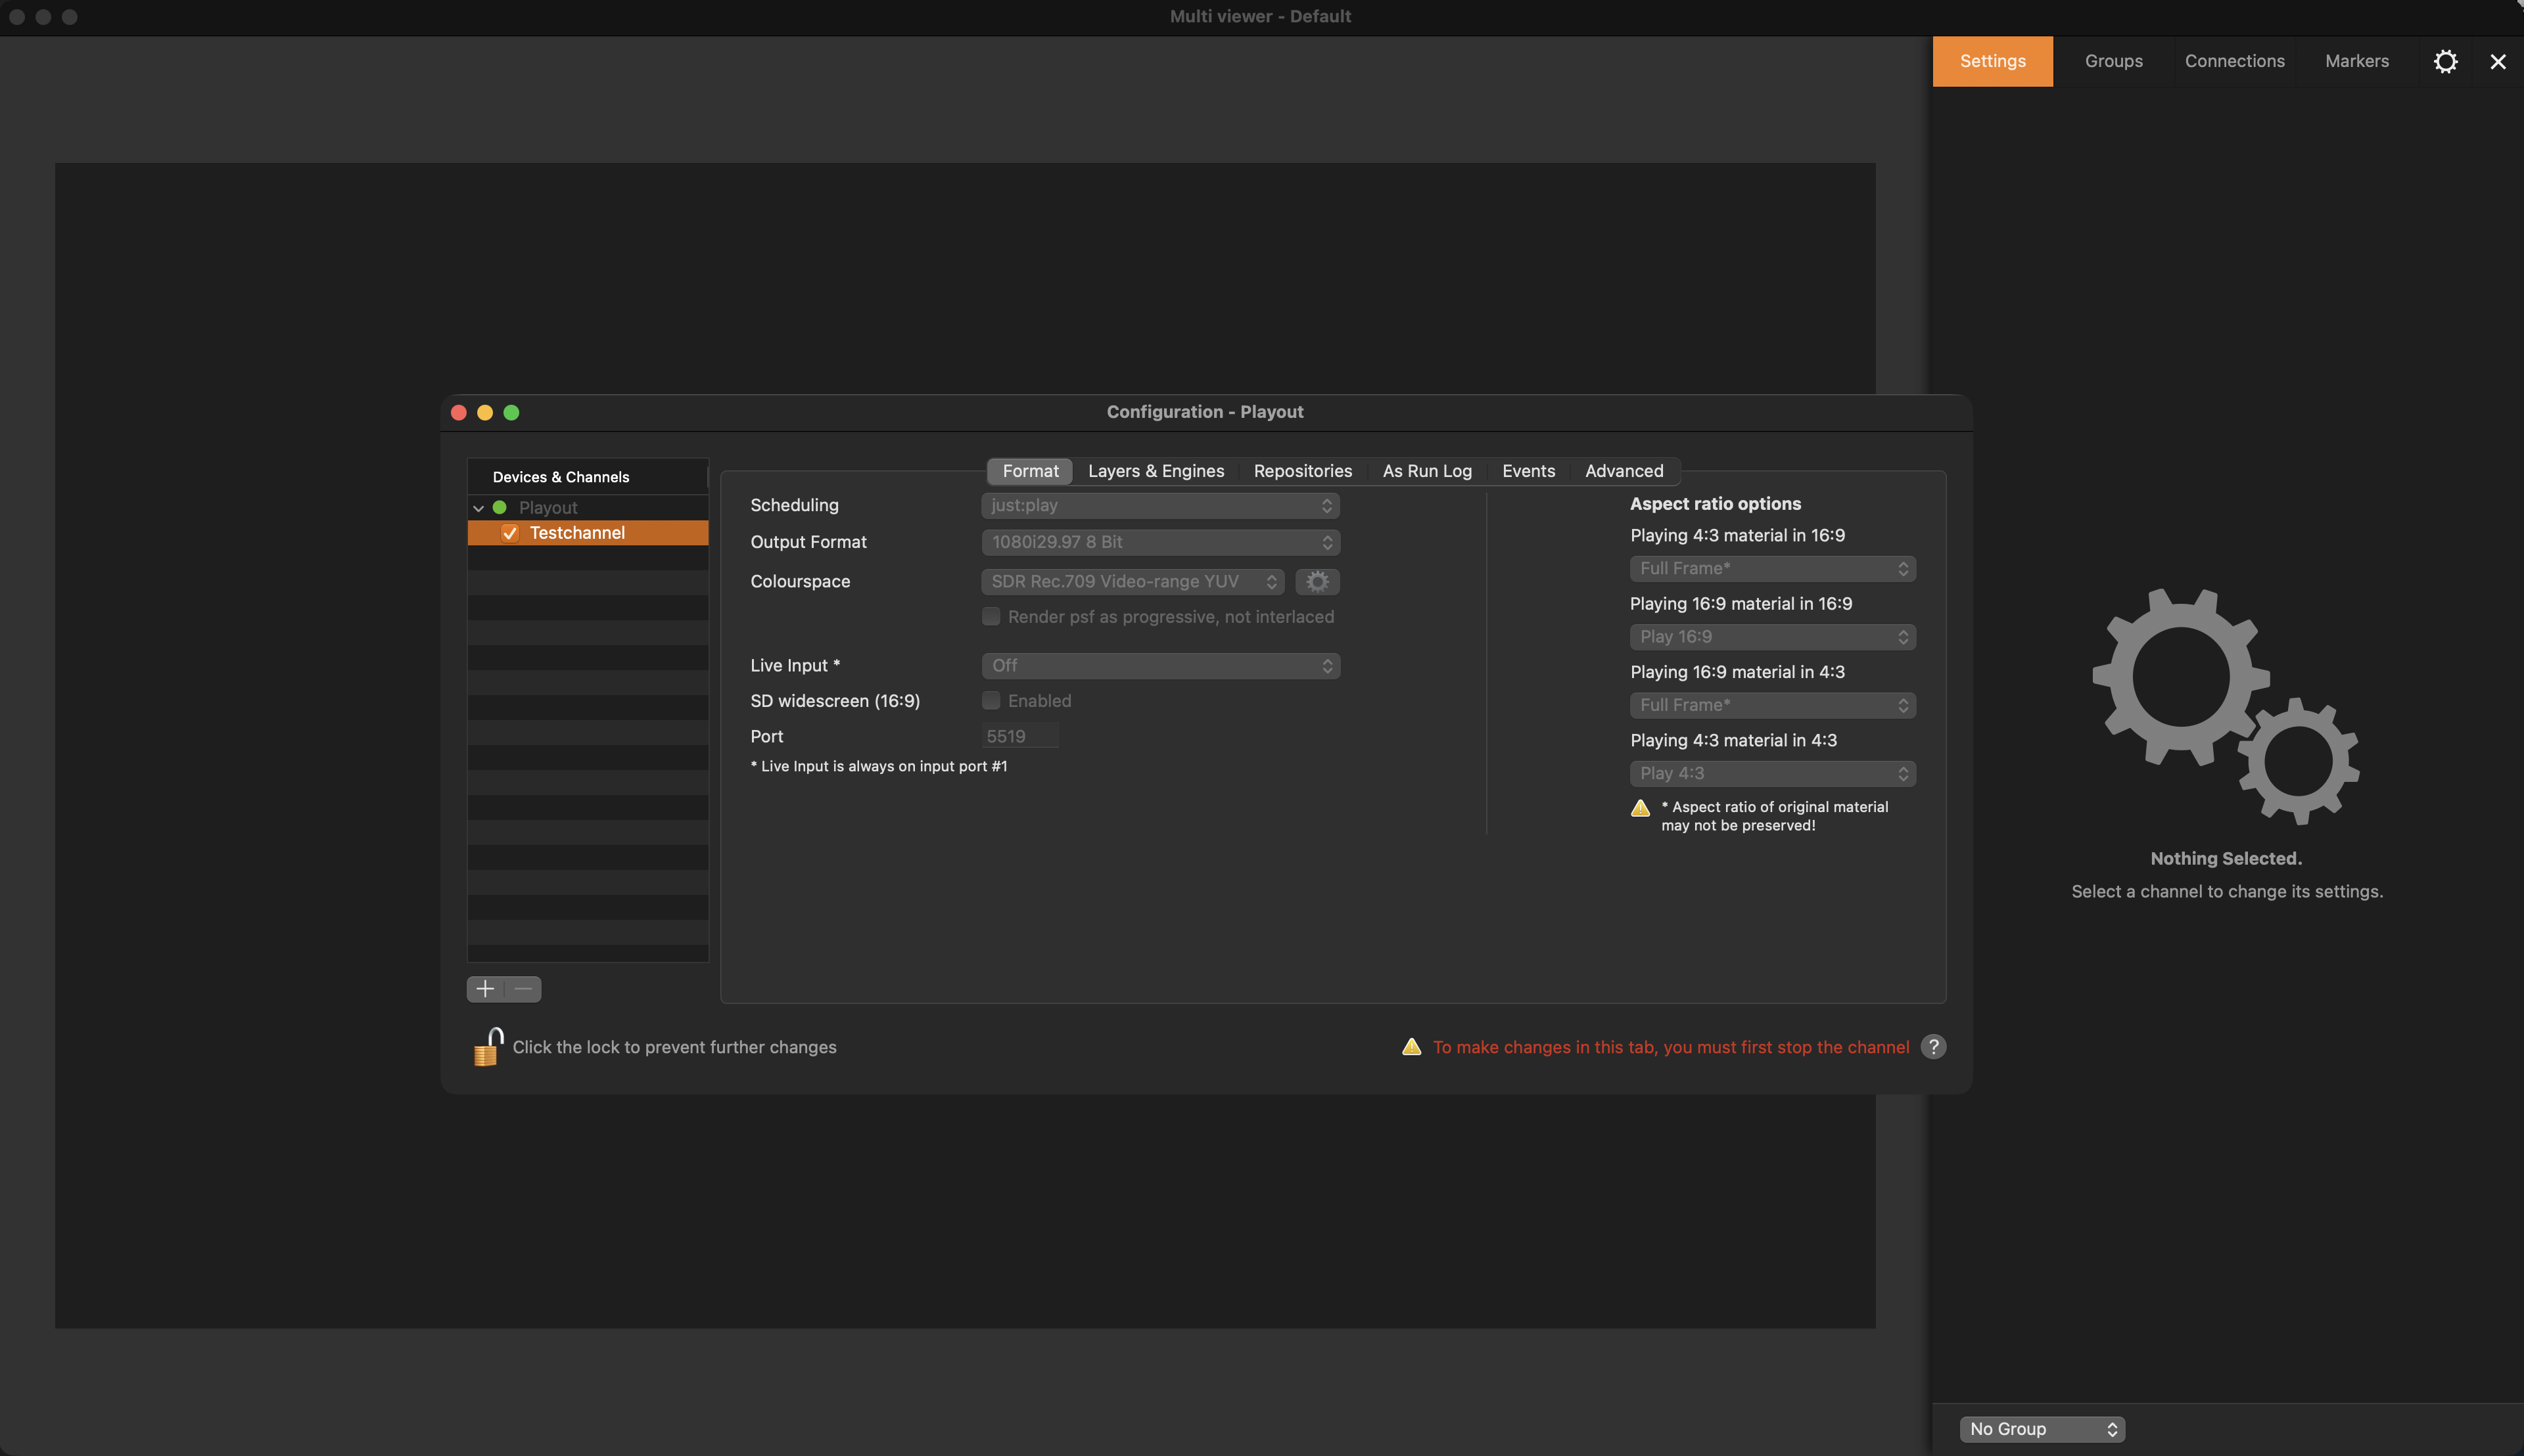Open multi viewer gear settings icon
Image resolution: width=2524 pixels, height=1456 pixels.
[x=2445, y=62]
